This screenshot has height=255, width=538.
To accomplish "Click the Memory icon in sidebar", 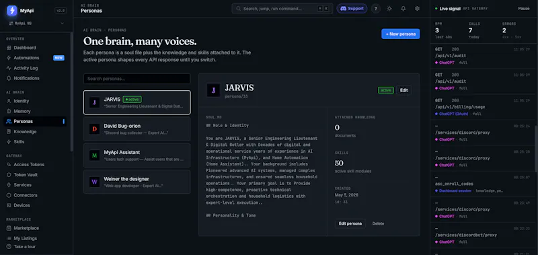I will pyautogui.click(x=9, y=111).
